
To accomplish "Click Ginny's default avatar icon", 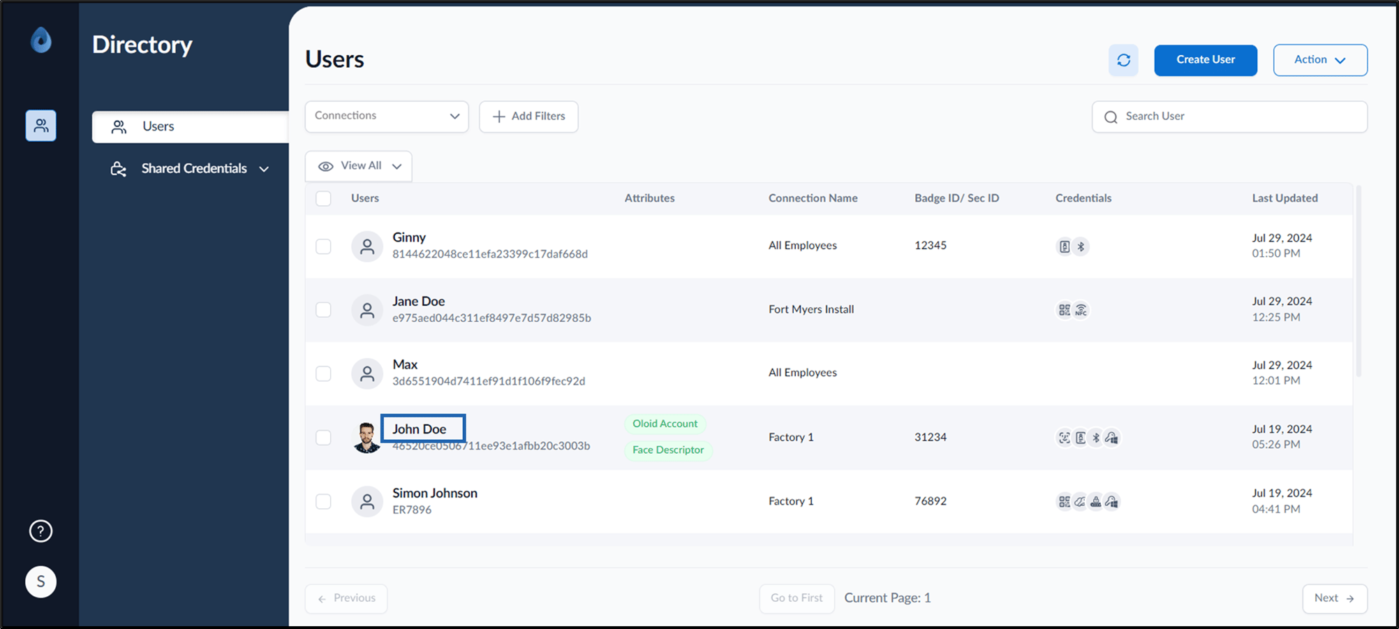I will pos(367,246).
